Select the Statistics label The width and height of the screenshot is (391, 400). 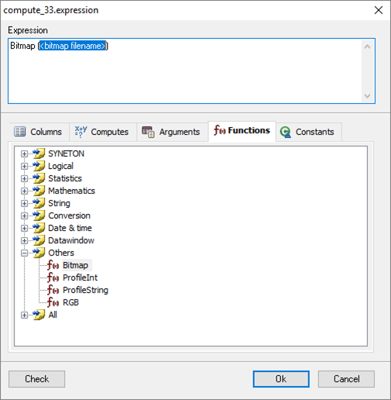click(x=65, y=178)
